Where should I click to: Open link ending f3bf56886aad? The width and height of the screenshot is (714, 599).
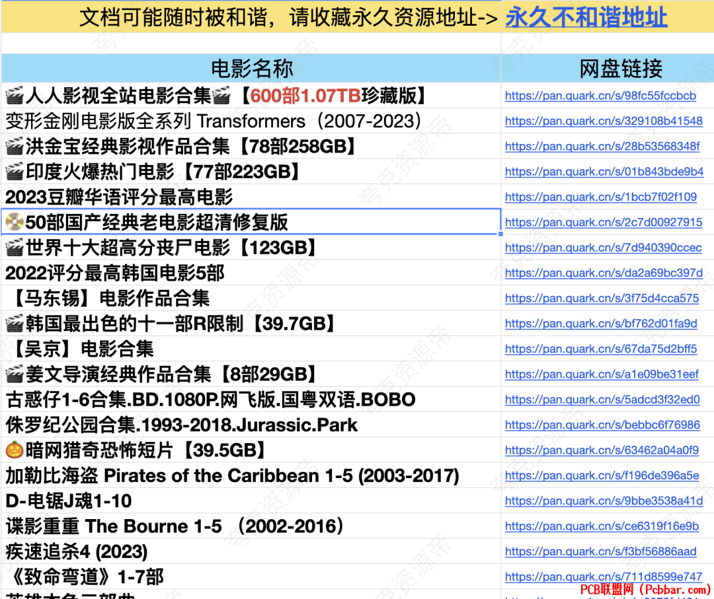click(x=601, y=551)
